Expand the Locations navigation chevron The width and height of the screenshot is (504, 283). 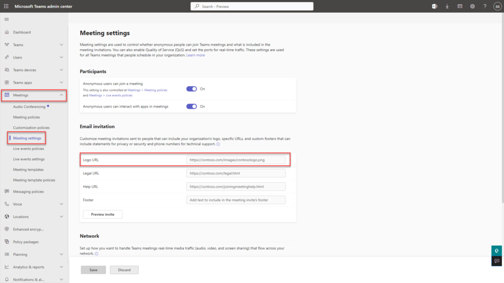(x=62, y=217)
